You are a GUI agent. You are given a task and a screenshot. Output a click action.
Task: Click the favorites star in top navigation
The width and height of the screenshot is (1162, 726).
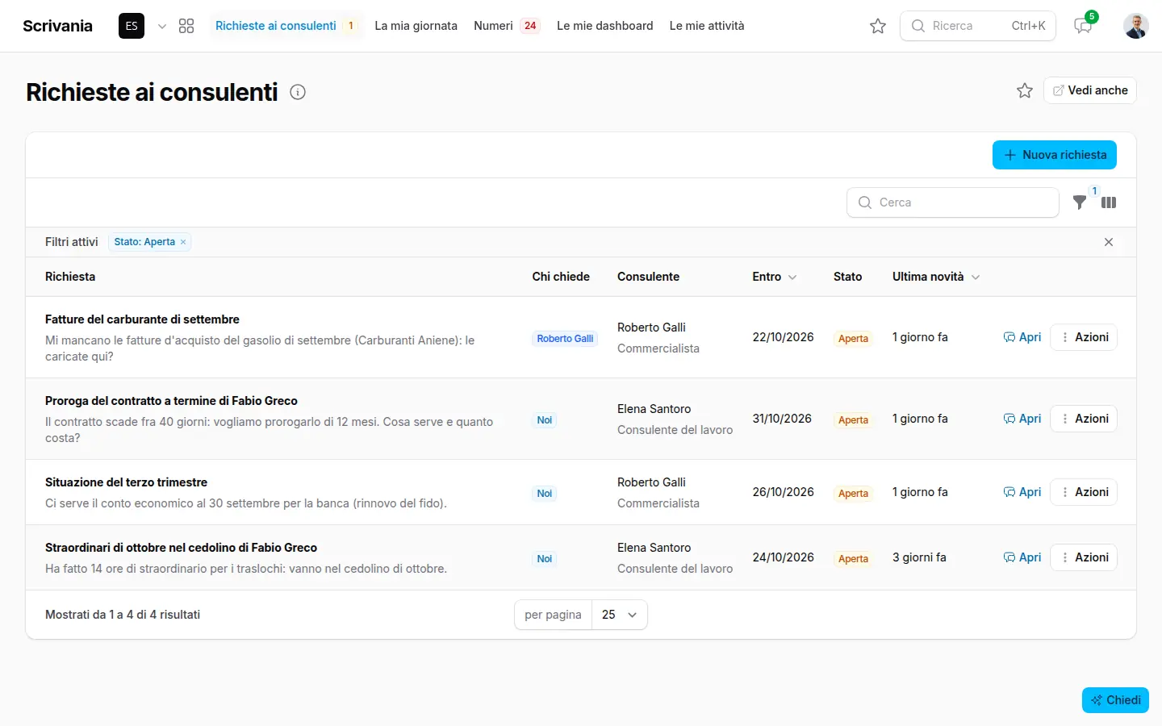tap(878, 26)
